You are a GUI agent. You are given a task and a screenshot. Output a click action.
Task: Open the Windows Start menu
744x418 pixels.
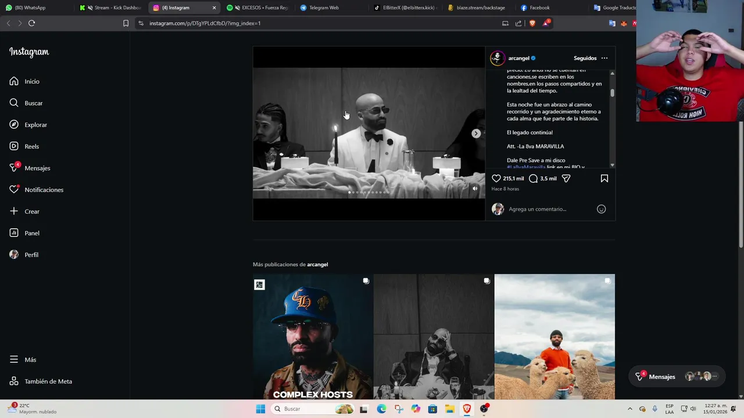click(x=260, y=409)
